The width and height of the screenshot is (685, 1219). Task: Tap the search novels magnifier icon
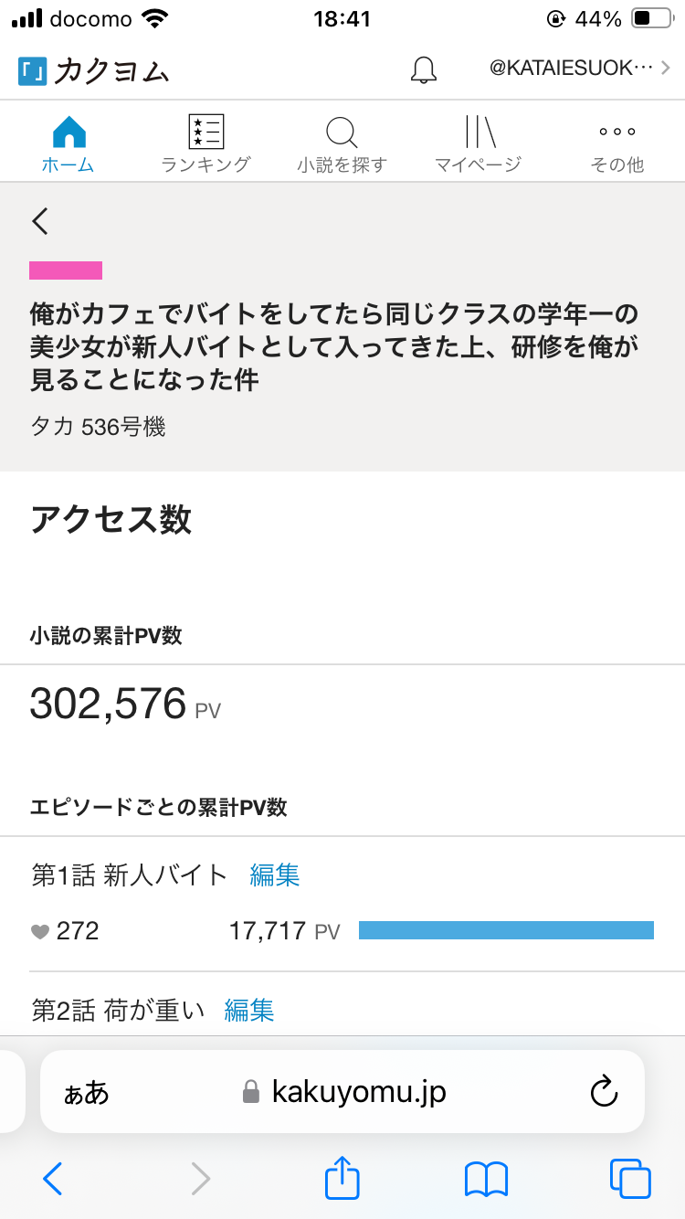(342, 134)
